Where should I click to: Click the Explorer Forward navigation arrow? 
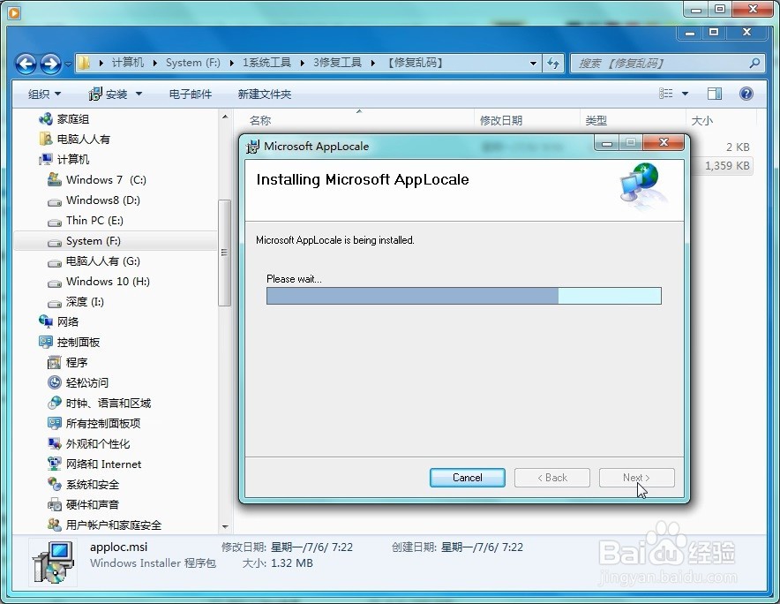click(50, 64)
